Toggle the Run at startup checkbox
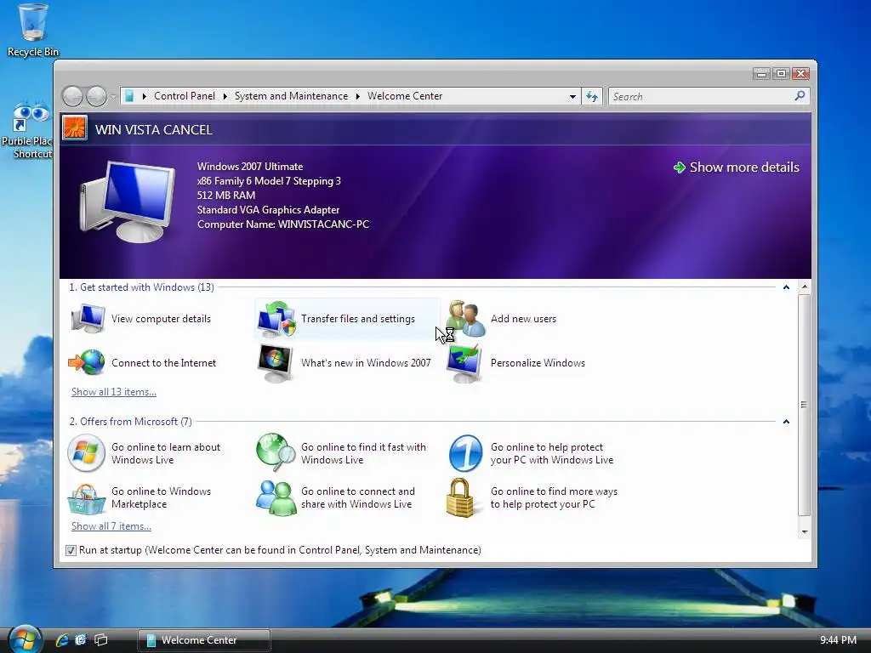Viewport: 871px width, 653px height. click(x=71, y=550)
